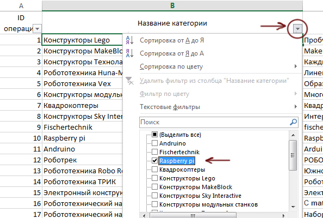Check the Конструкторы Sky Interactive checkbox

pos(154,196)
